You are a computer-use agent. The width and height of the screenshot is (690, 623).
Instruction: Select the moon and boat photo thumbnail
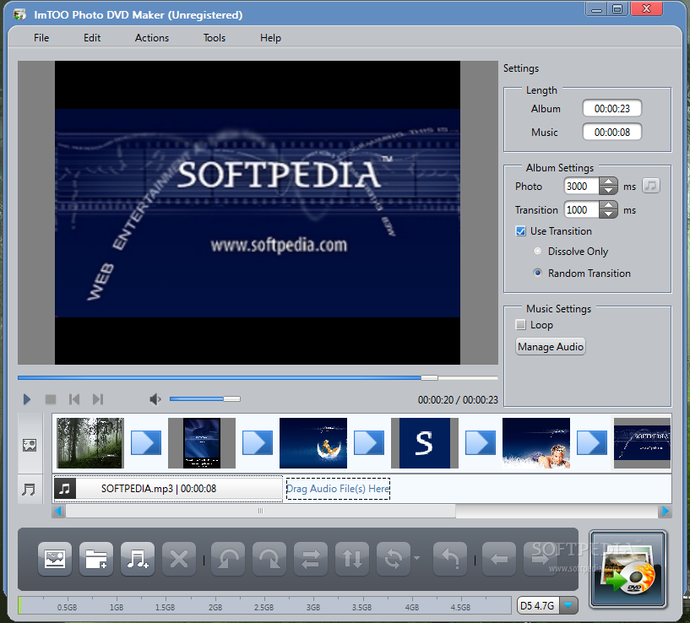coord(312,442)
